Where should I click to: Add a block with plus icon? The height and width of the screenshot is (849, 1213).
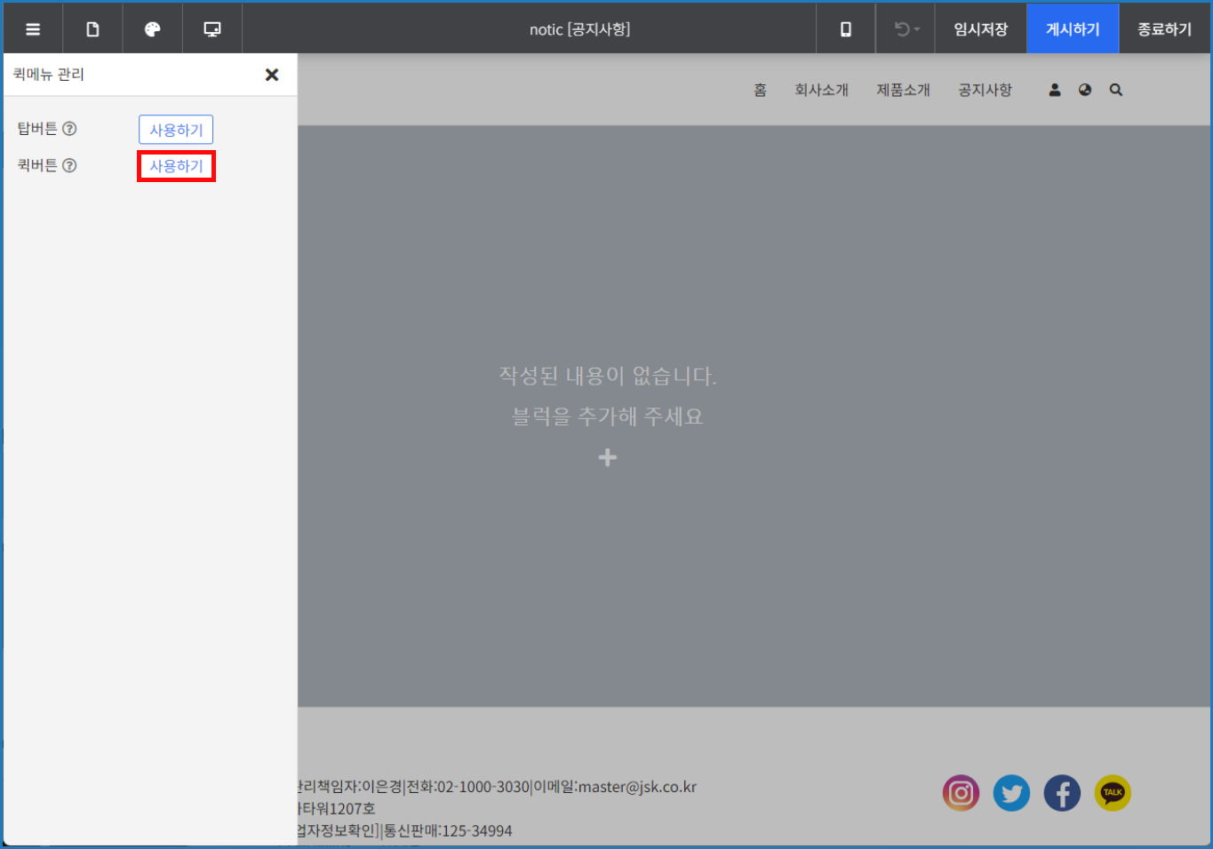pyautogui.click(x=608, y=457)
